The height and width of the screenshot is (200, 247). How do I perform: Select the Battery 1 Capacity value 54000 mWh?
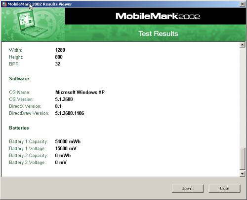point(68,141)
